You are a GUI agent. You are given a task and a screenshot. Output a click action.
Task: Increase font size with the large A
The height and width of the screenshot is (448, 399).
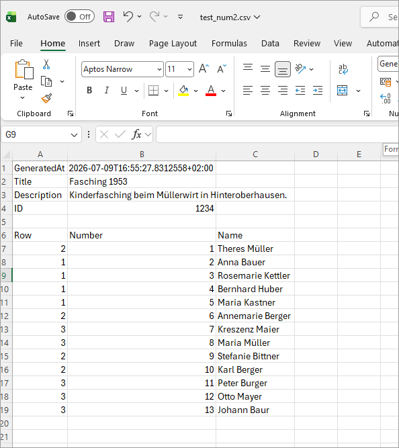204,69
